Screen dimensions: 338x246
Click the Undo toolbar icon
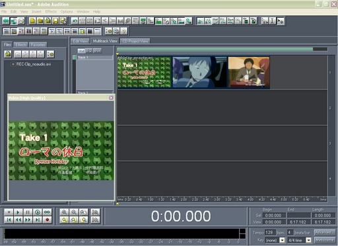coord(75,21)
